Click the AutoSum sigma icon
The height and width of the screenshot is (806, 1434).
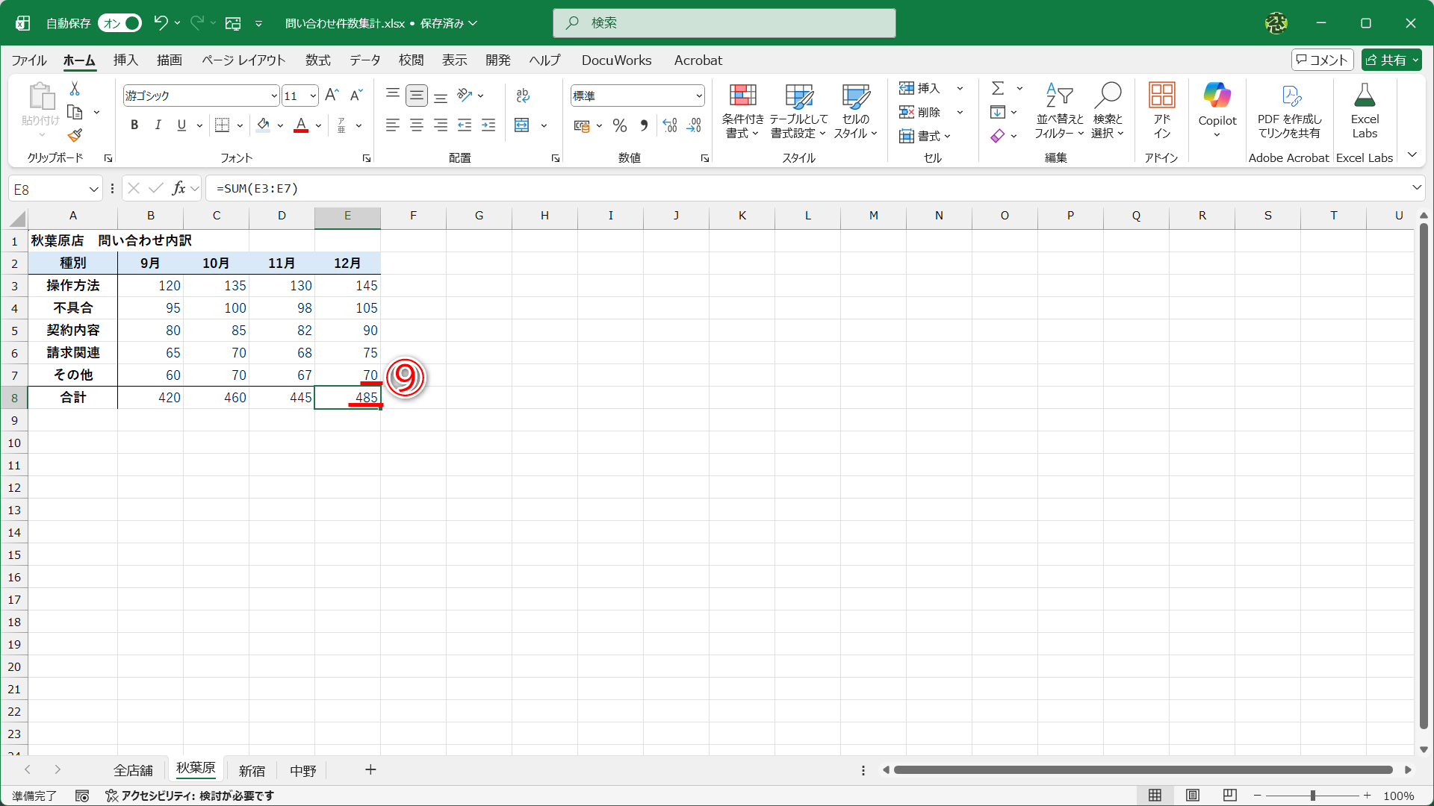[998, 88]
